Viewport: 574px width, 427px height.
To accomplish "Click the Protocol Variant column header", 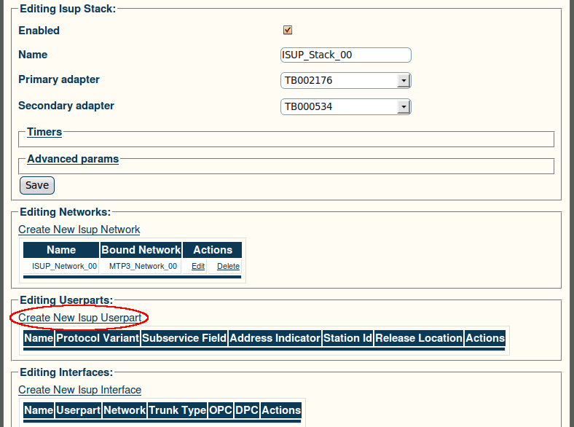I will [x=98, y=337].
